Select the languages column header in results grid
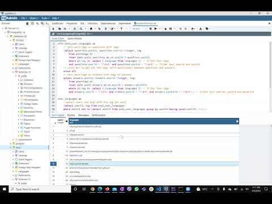This screenshot has height=204, width=272. point(154,121)
